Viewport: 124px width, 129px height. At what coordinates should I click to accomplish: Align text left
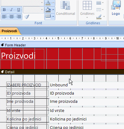pos(4,16)
